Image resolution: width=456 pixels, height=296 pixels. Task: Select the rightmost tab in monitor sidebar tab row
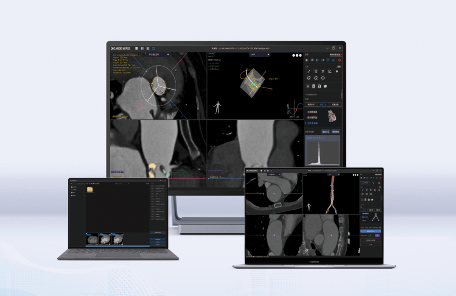click(x=336, y=104)
